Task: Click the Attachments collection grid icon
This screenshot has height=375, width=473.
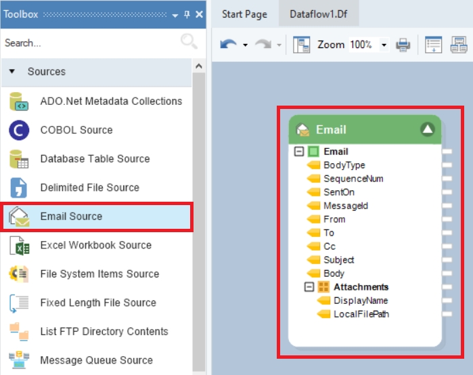Action: (x=323, y=287)
